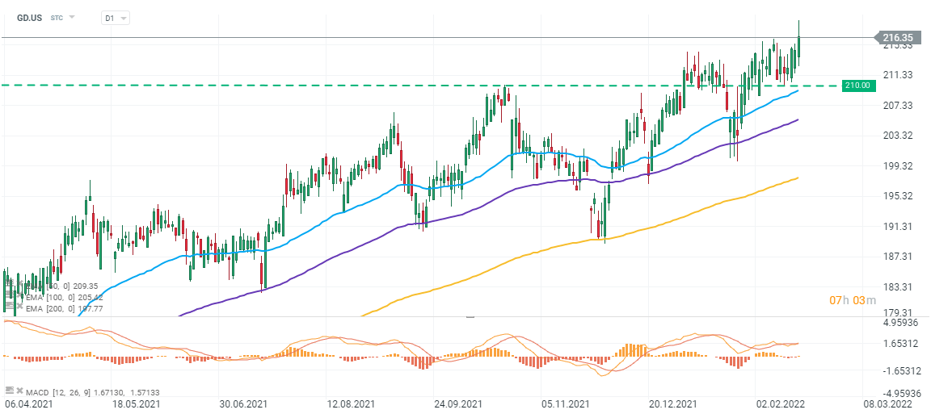Click the 12.08.2021 date on time axis
Viewport: 931px width, 418px height.
tap(351, 404)
